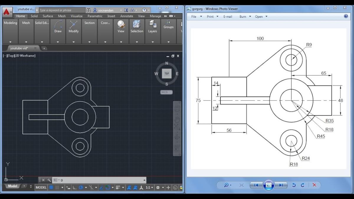The image size is (354, 199).
Task: Click the keyword search input field
Action: pos(61,10)
